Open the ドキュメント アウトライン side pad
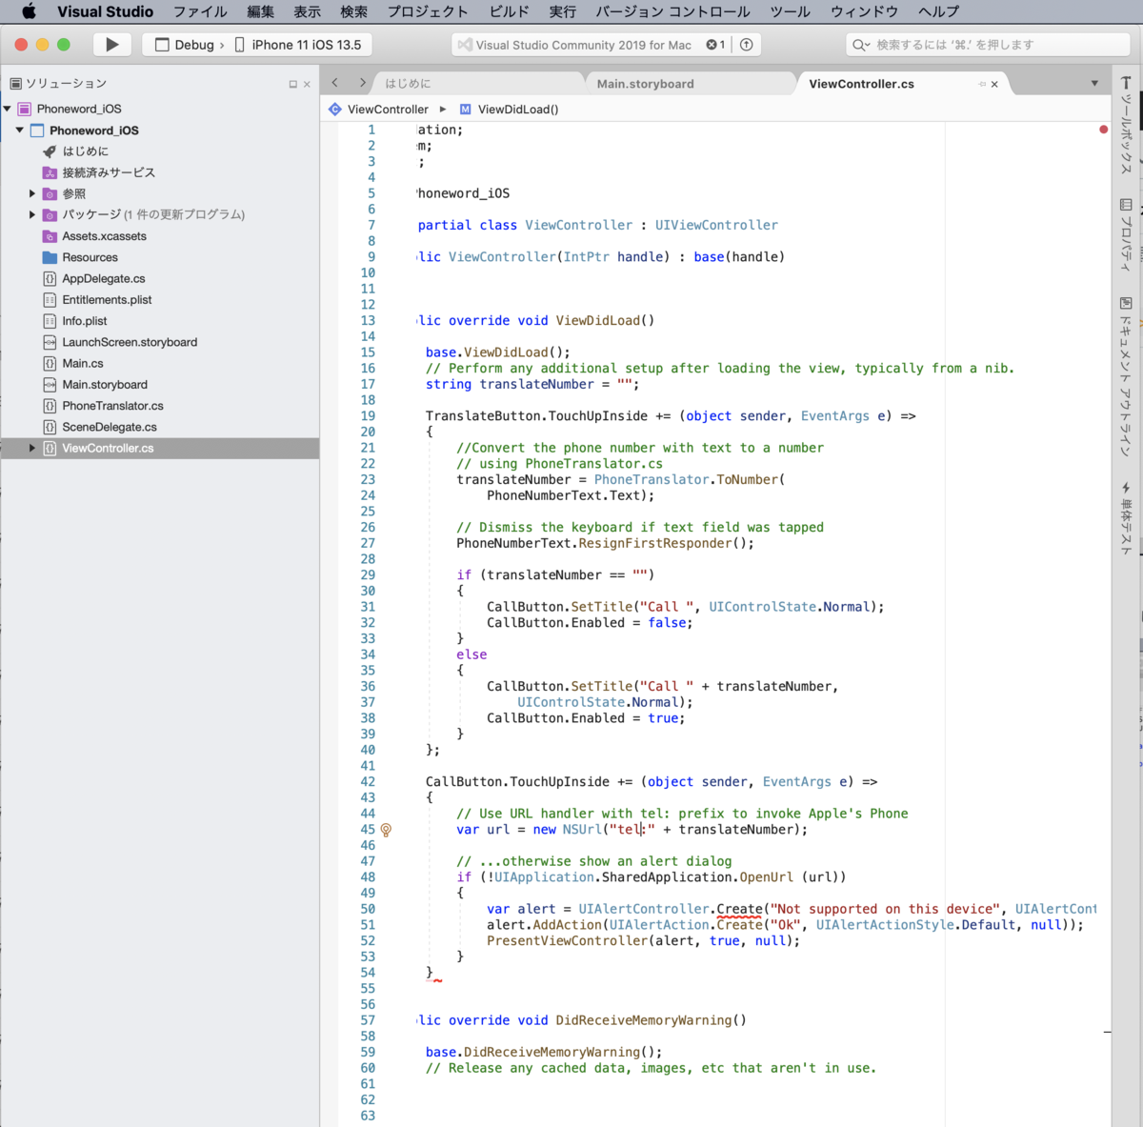1143x1127 pixels. click(1126, 375)
